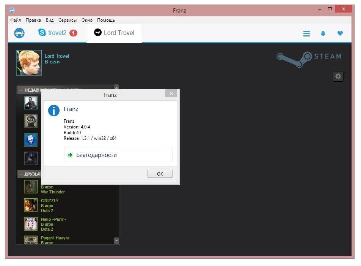Maximize the Franz main window
The image size is (361, 266).
coord(330,9)
